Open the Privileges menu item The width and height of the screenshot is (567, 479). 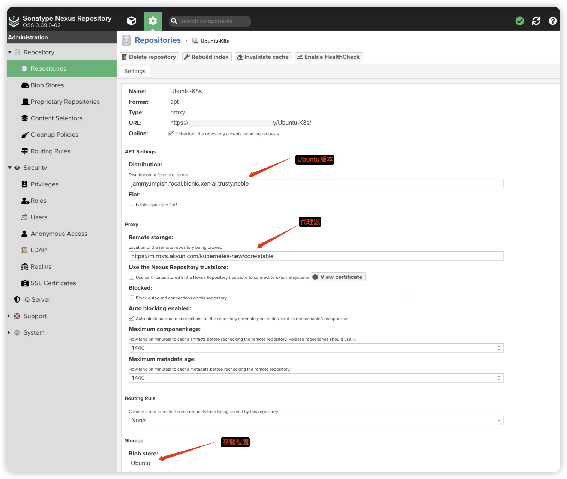61,184
